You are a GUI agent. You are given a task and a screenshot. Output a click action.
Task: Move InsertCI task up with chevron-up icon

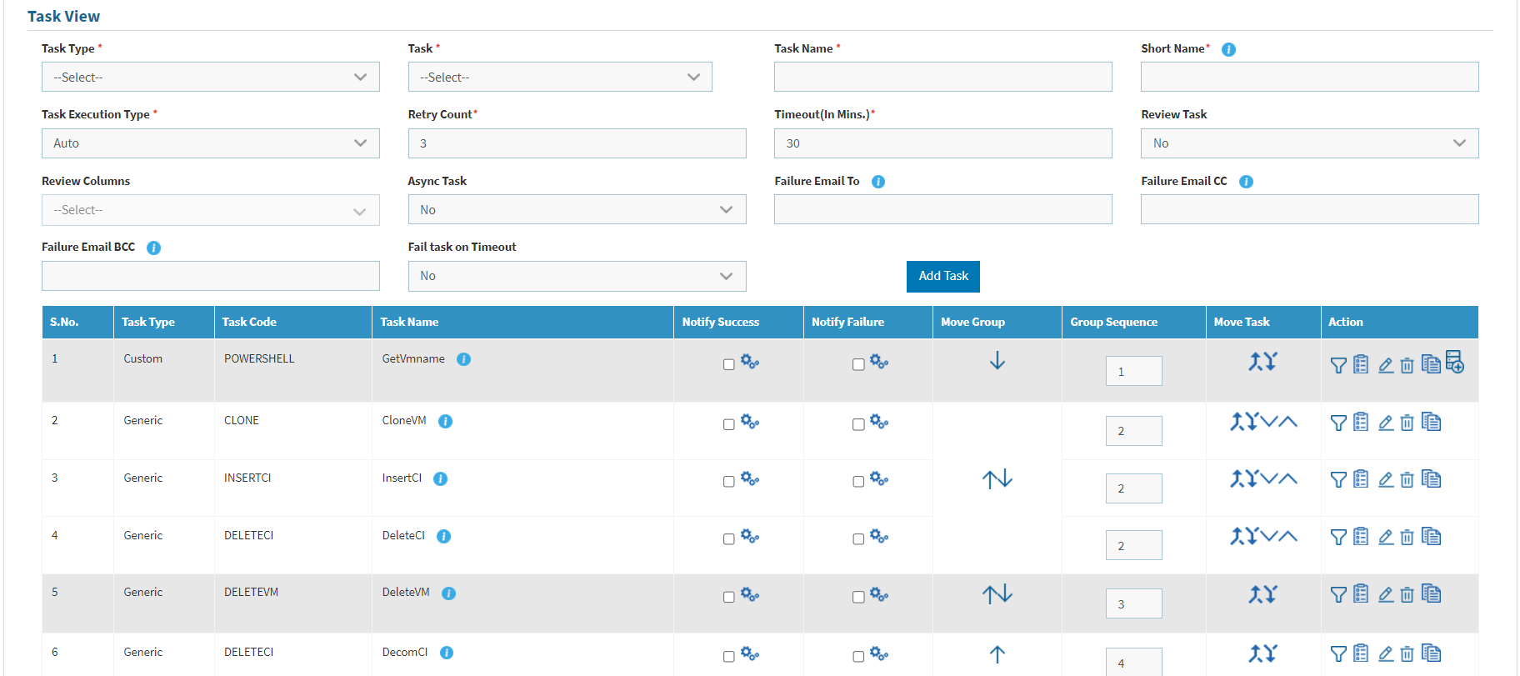pos(1287,478)
